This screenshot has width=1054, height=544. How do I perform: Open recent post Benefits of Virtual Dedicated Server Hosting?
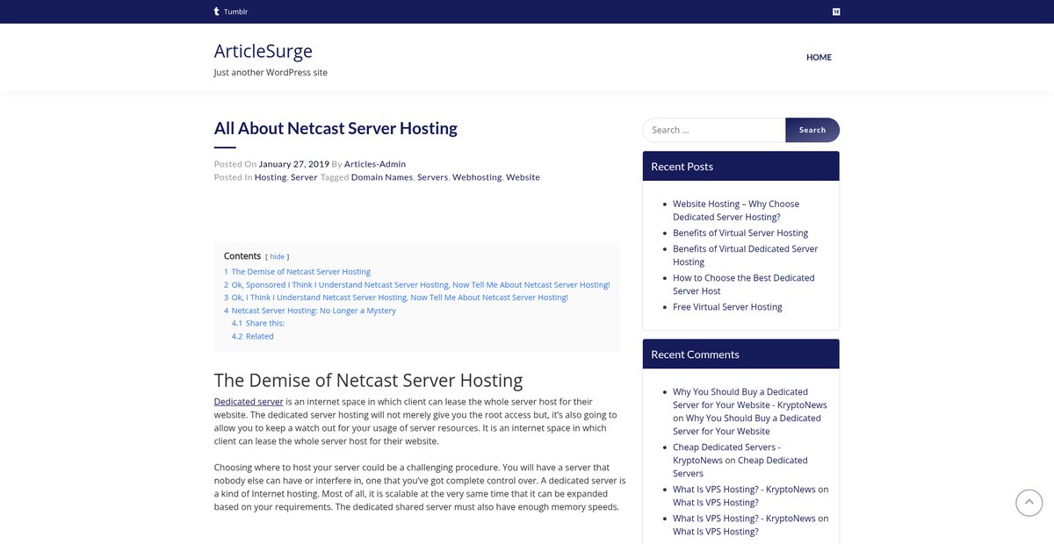[x=745, y=255]
